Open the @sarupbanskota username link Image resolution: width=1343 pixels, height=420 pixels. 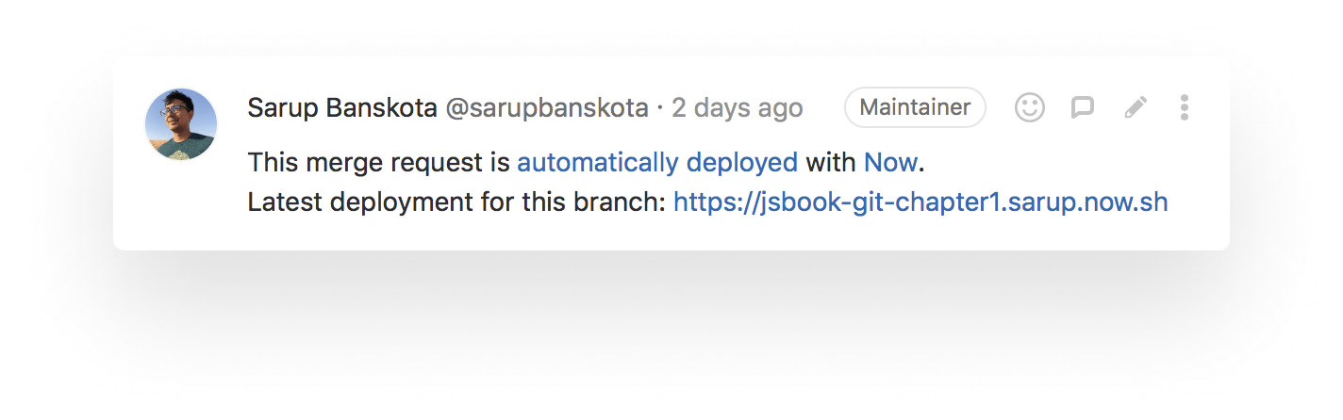click(547, 108)
